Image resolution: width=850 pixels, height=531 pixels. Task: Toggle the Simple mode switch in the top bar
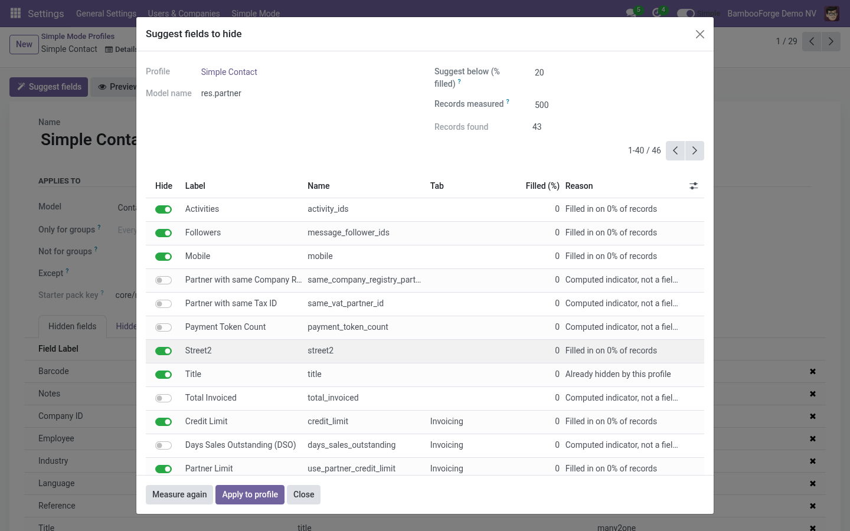click(x=685, y=13)
